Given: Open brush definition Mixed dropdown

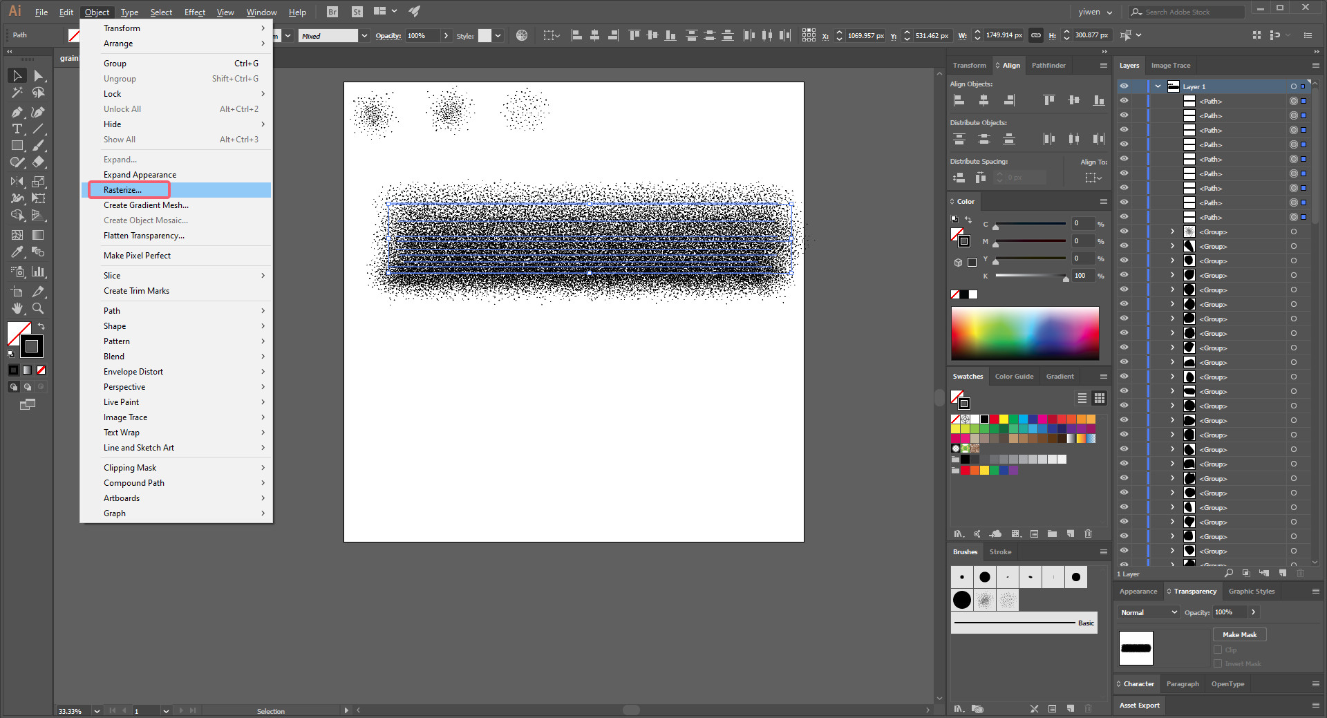Looking at the screenshot, I should (x=364, y=35).
